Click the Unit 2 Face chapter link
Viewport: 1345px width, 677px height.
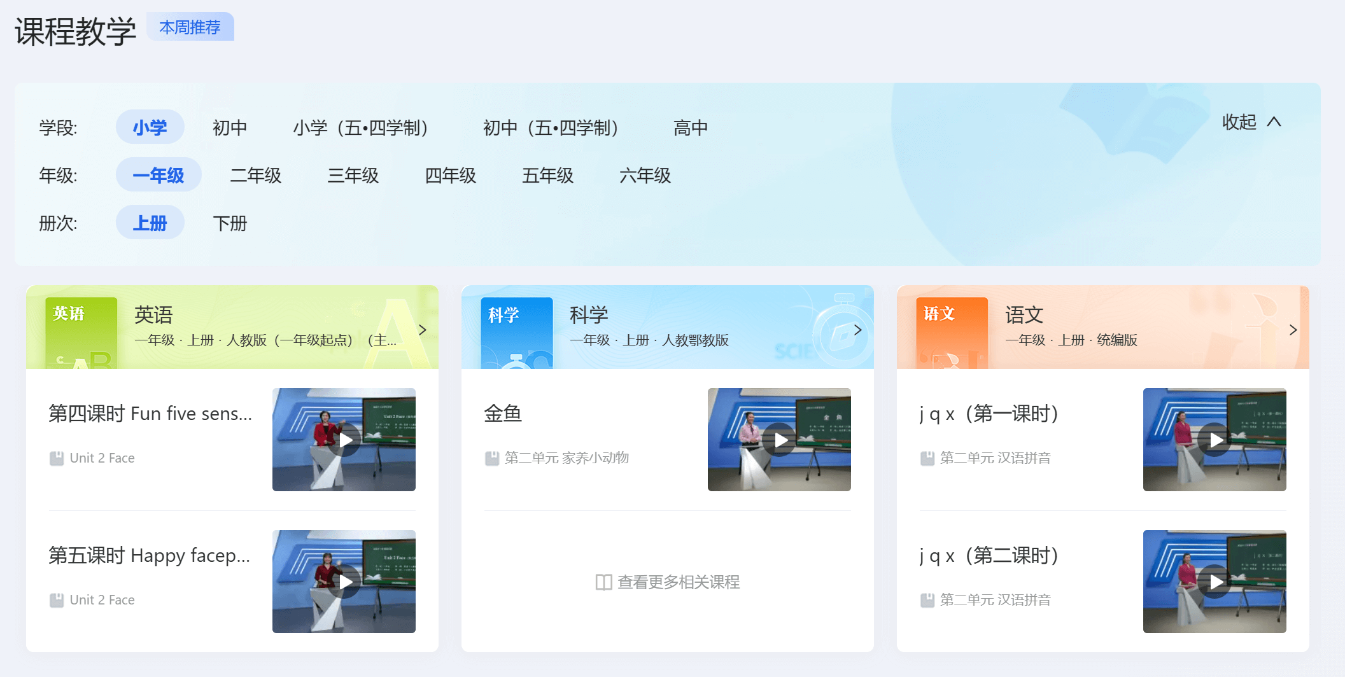pyautogui.click(x=101, y=457)
